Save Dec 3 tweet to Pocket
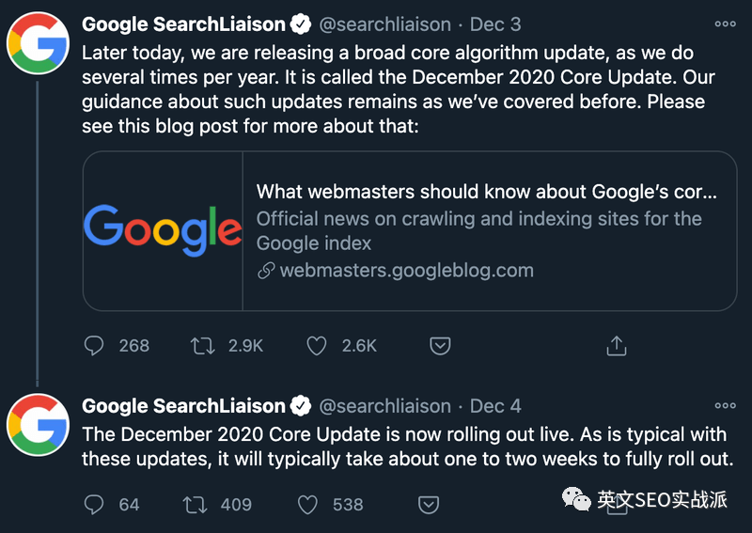 (440, 345)
